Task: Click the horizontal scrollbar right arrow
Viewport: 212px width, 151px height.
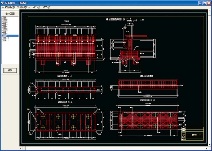Action: pyautogui.click(x=207, y=148)
